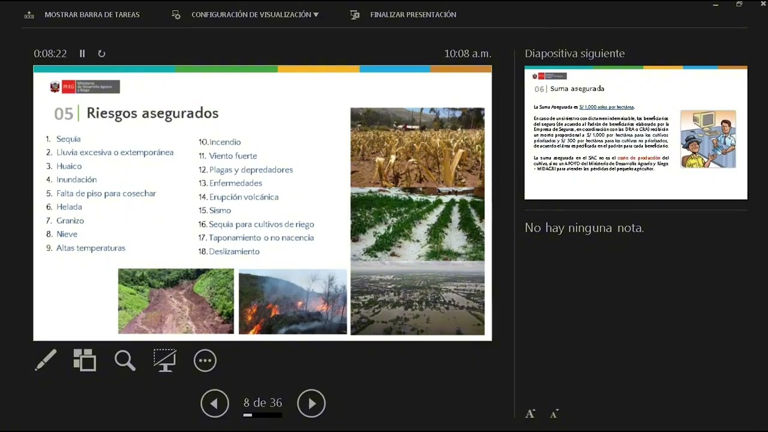Decrease the notes text size

tap(554, 413)
